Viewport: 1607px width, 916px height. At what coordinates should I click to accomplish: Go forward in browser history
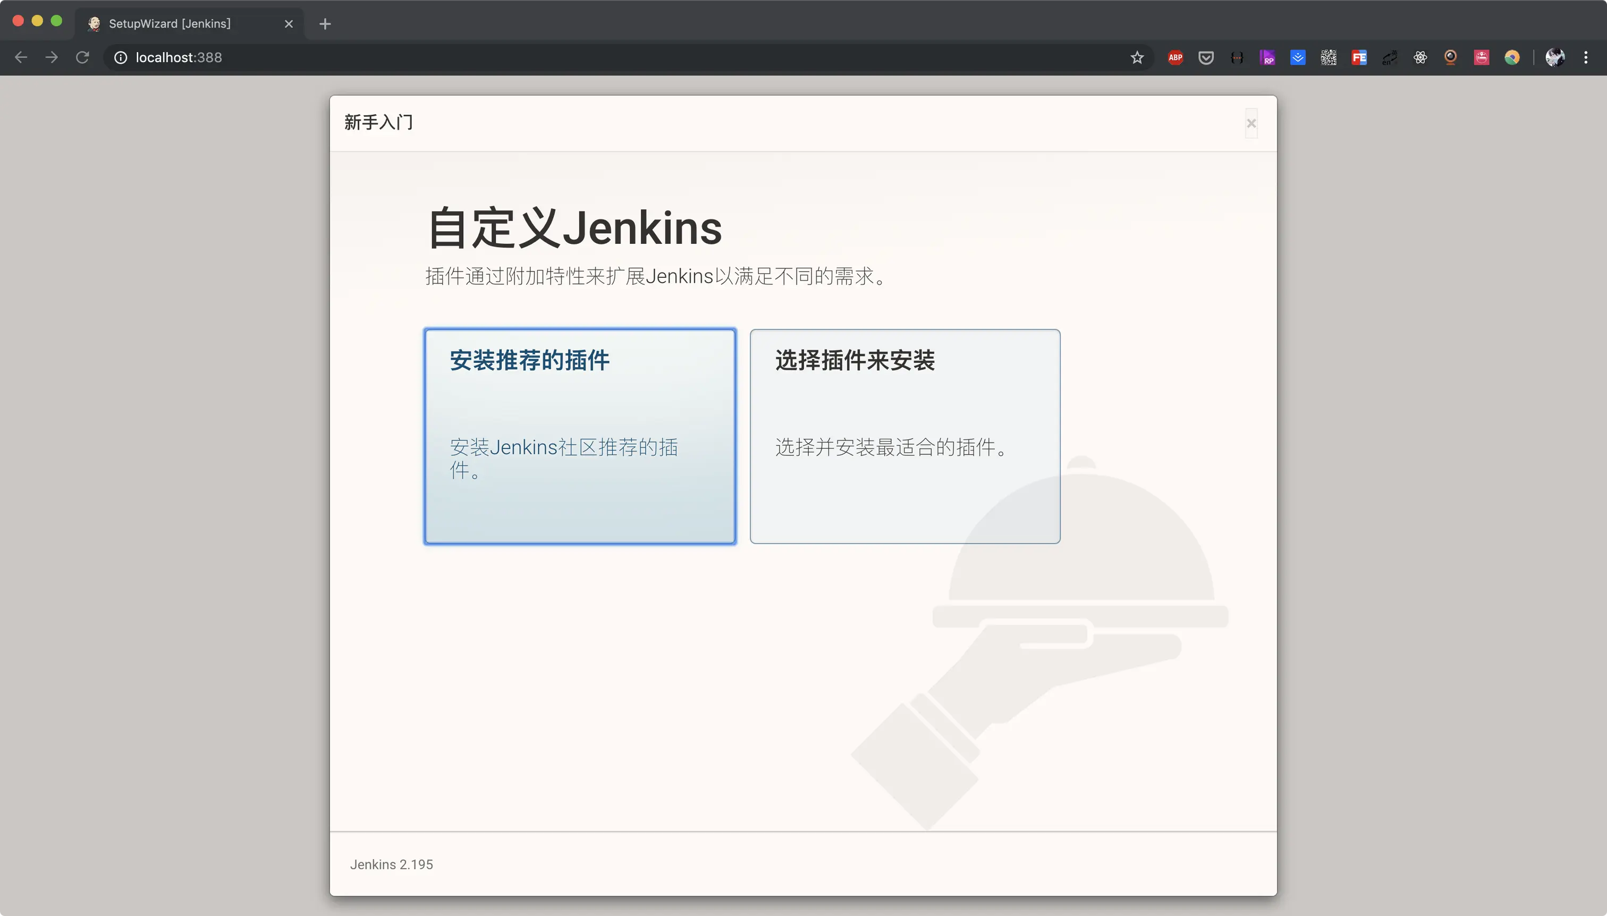52,57
